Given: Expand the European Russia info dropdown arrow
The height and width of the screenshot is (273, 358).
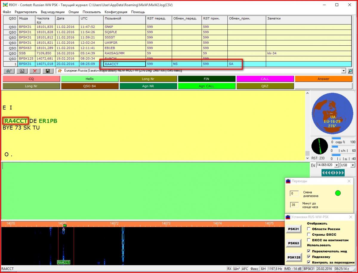Looking at the screenshot, I should tap(344, 71).
